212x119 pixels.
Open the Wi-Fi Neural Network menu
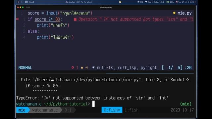pos(155,2)
